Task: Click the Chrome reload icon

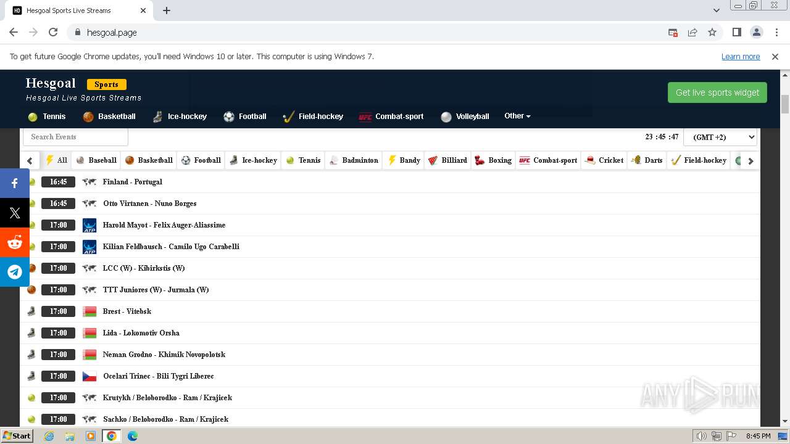Action: click(53, 32)
